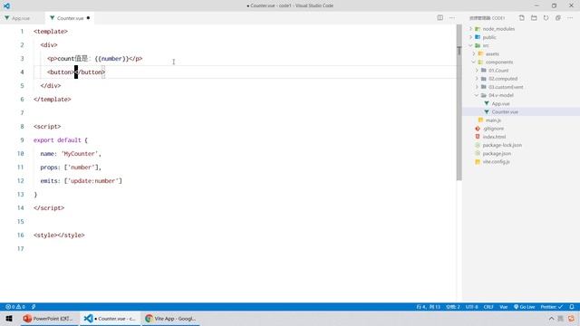
Task: Select Vue language mode
Action: click(x=504, y=307)
